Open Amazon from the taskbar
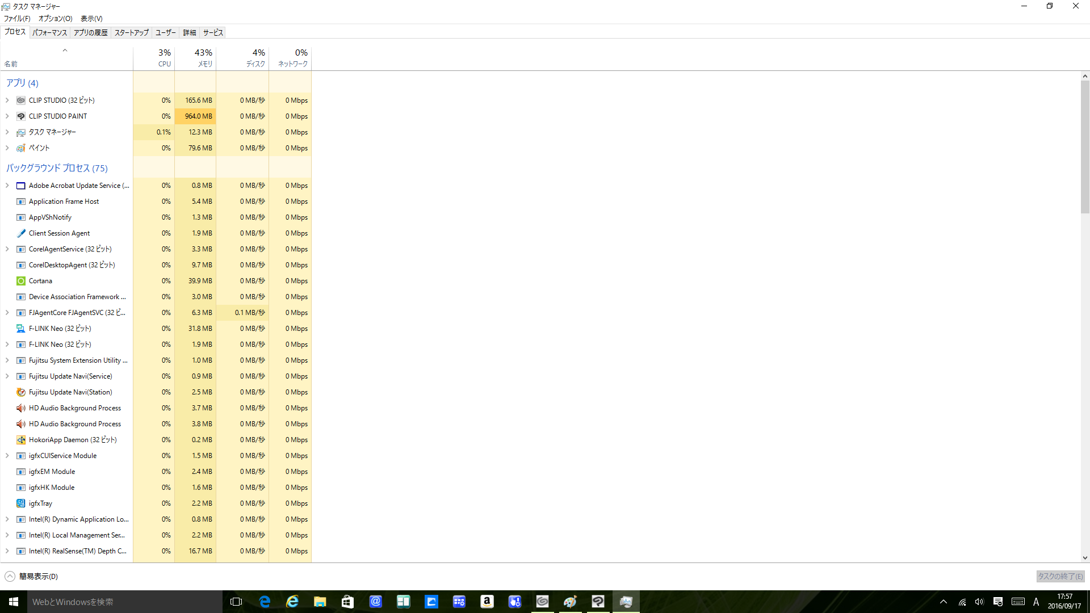Viewport: 1090px width, 613px height. [x=487, y=602]
